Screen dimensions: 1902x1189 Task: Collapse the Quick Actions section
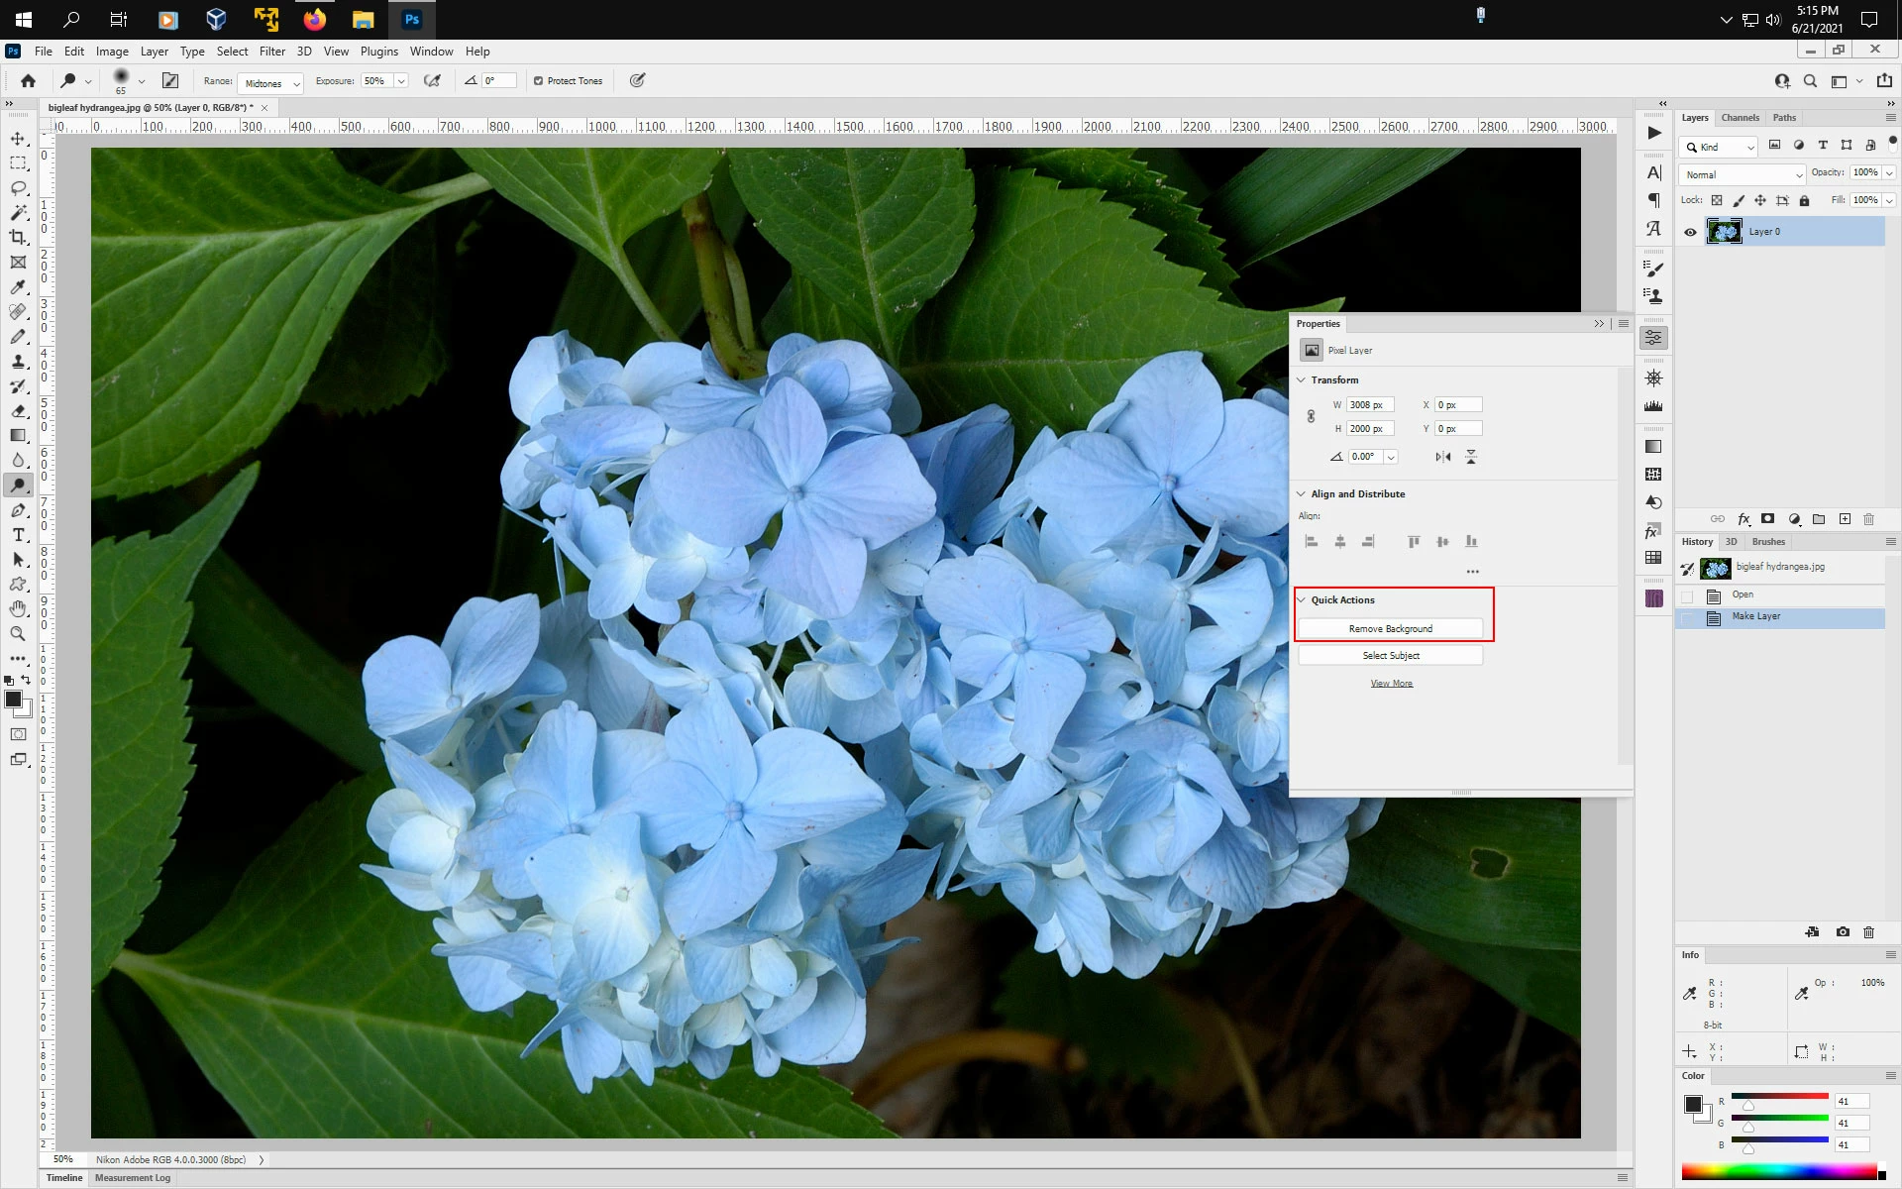click(x=1302, y=599)
